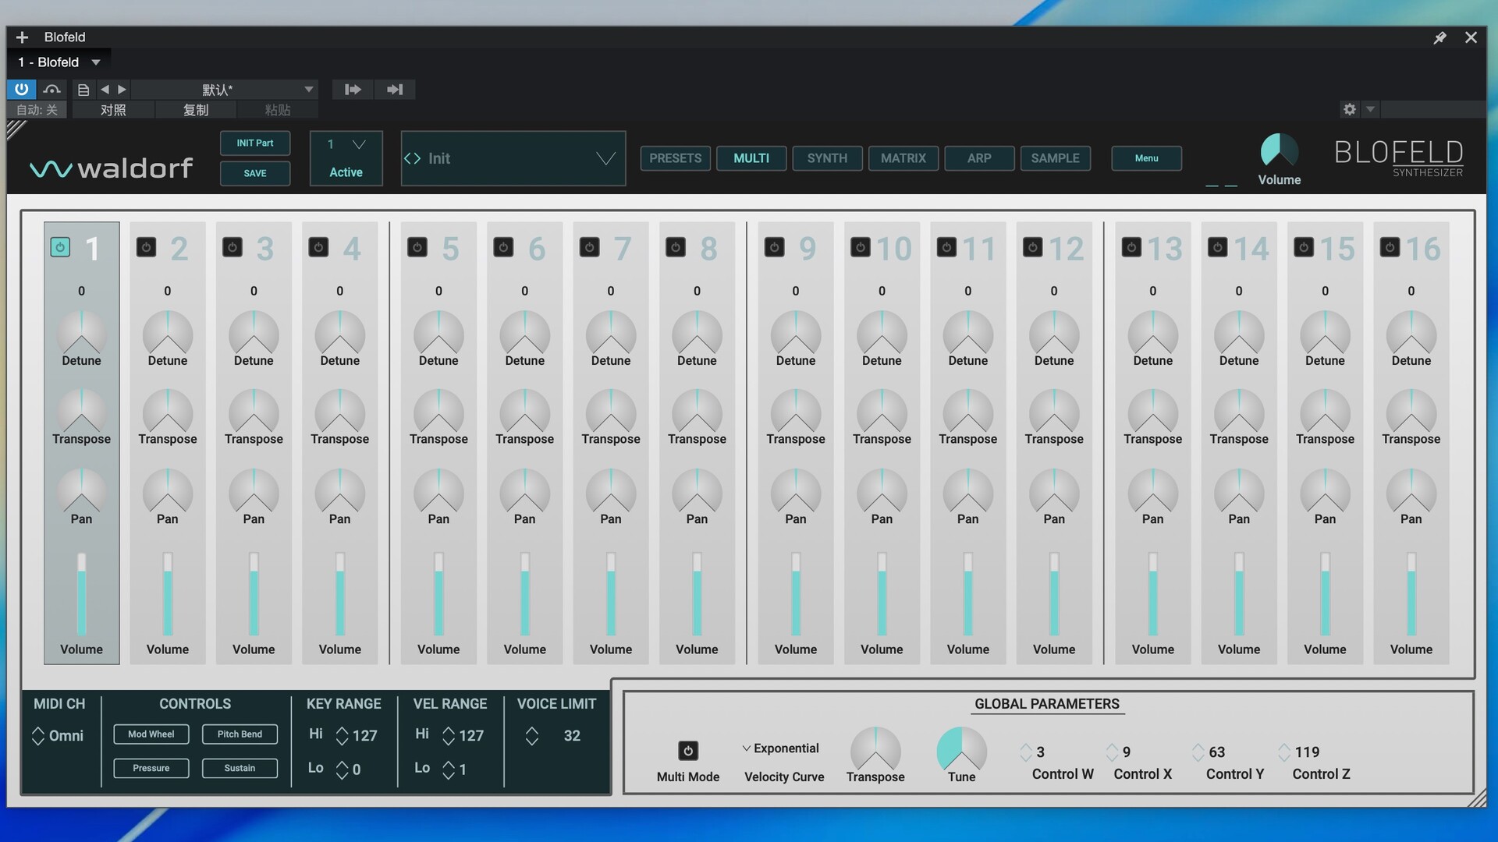Pin the Blofeld plugin window
Screen dimensions: 1498x842
1439,37
